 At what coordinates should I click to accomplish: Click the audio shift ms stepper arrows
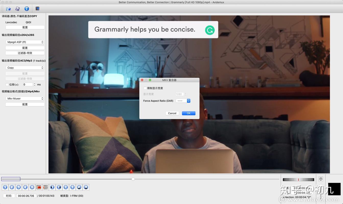34,84
